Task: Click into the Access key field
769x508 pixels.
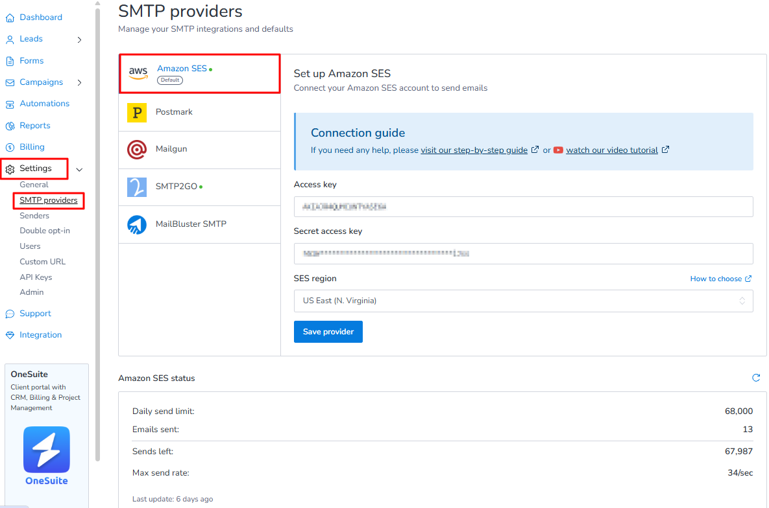Action: (523, 207)
